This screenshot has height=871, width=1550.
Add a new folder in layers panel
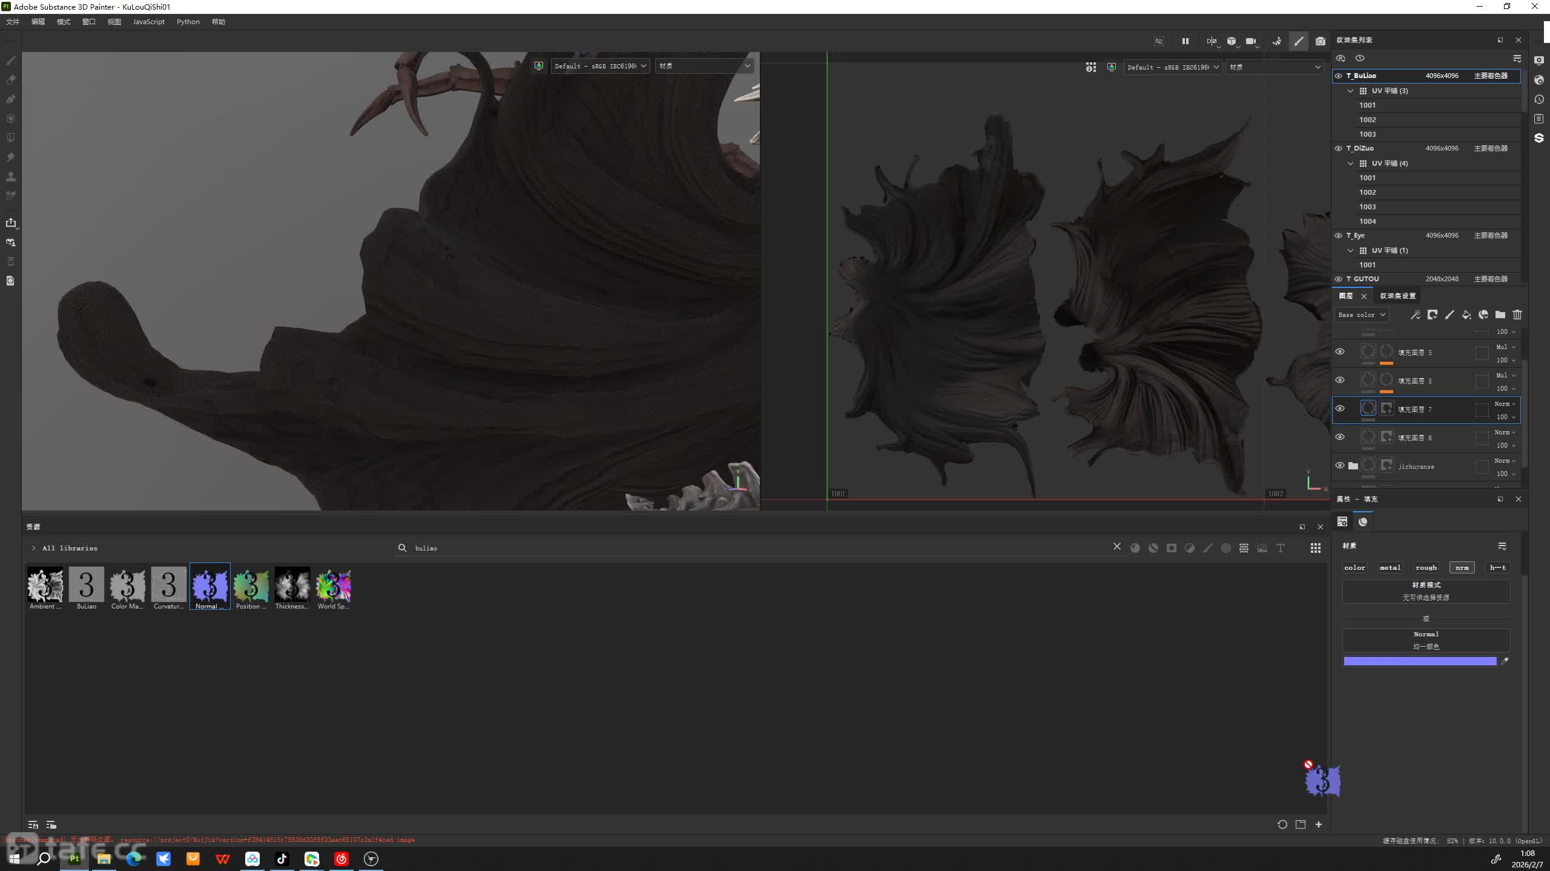pyautogui.click(x=1500, y=315)
